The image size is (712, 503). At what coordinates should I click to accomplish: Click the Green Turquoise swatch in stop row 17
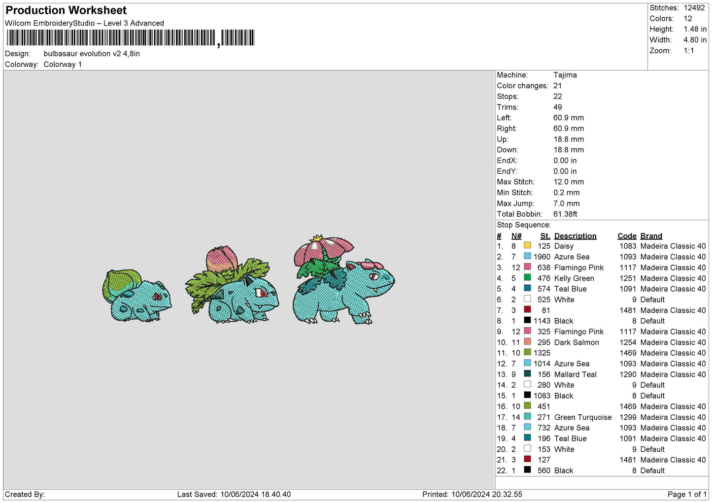click(527, 416)
